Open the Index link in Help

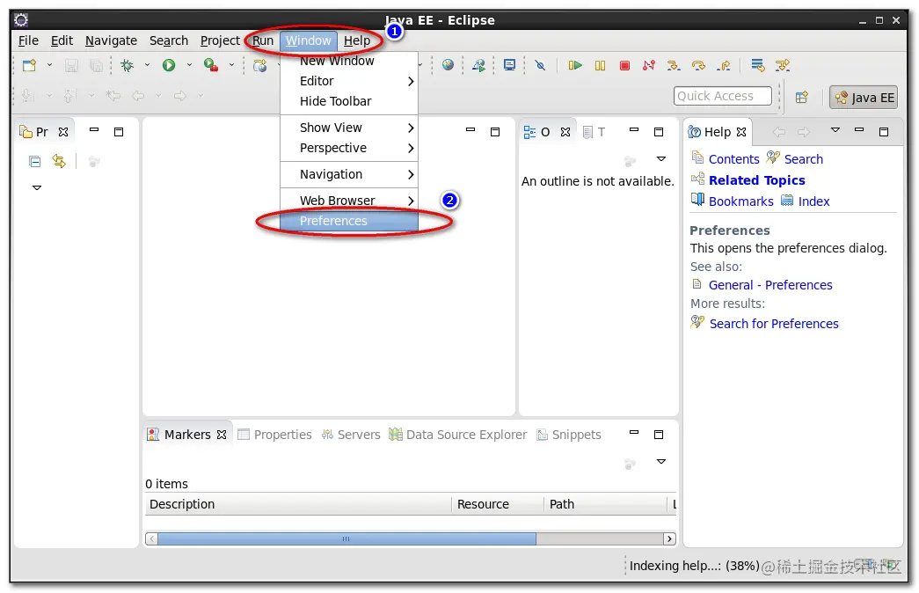813,201
